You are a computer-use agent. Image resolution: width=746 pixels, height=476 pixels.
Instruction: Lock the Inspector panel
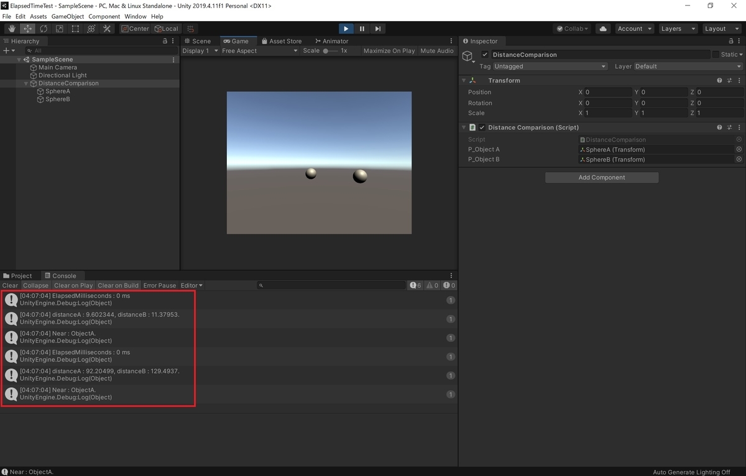[x=731, y=41]
